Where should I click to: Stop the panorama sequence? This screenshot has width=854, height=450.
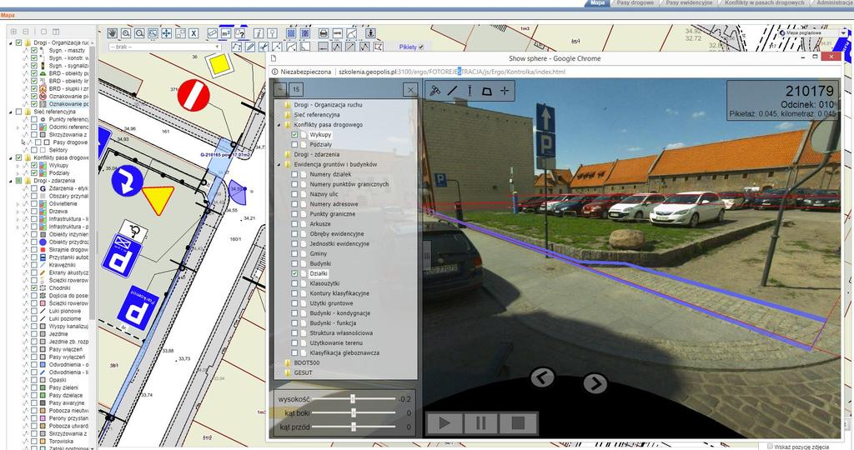click(x=519, y=422)
